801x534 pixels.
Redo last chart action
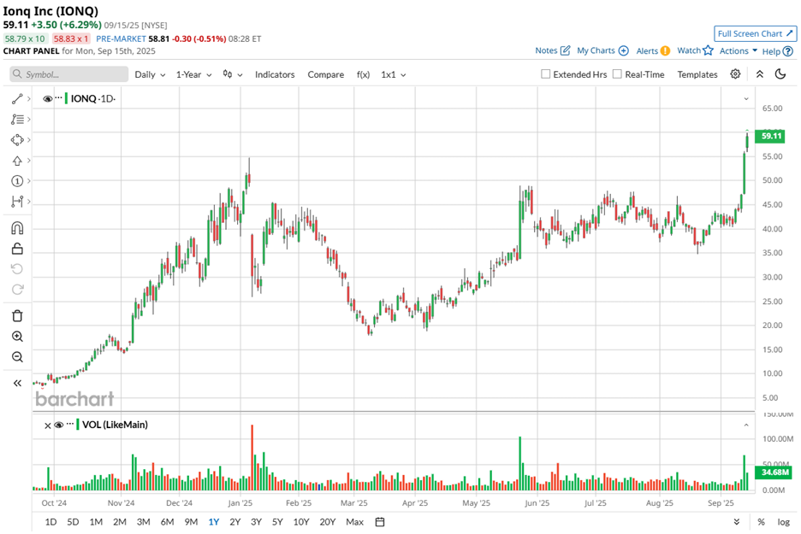[17, 289]
